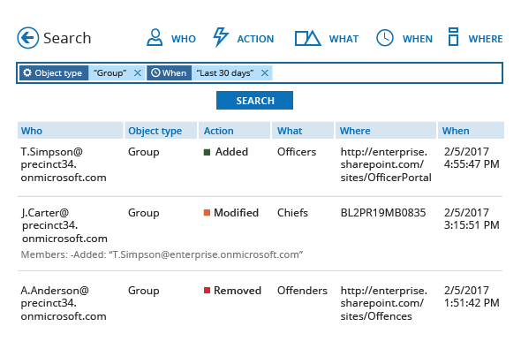Click red square next to Removed

(x=207, y=291)
